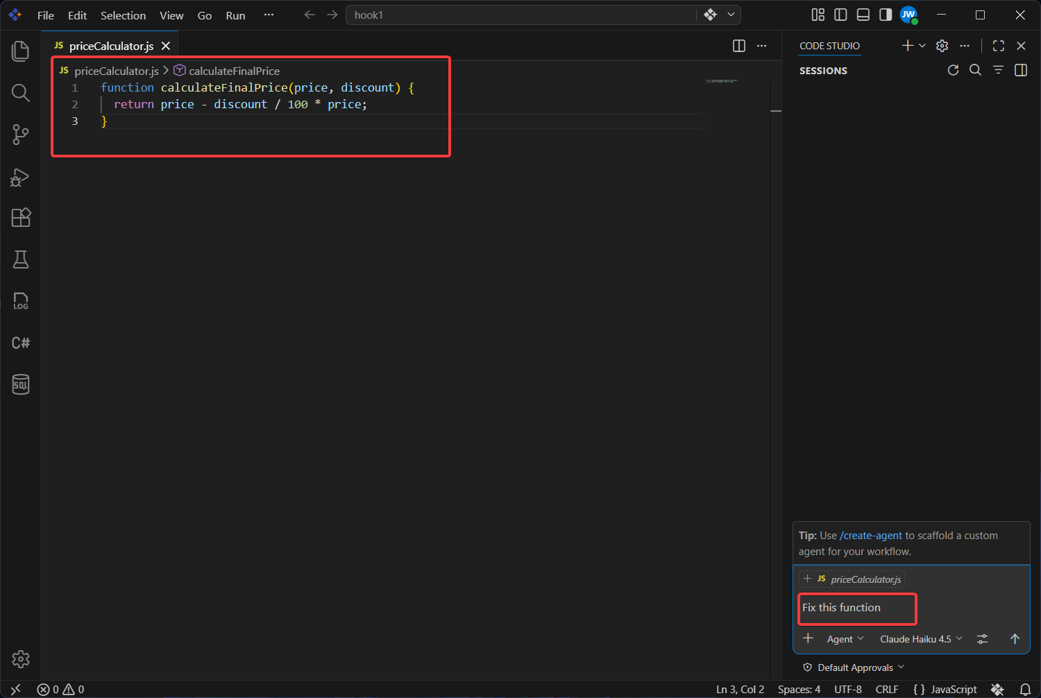Open the File menu

46,15
